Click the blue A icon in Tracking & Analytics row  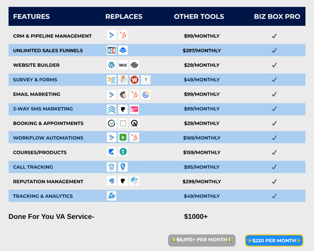point(111,196)
